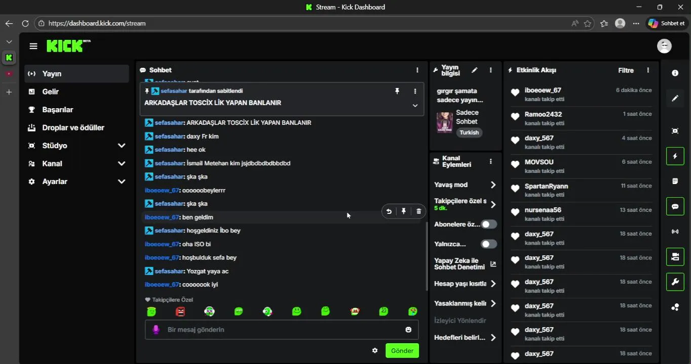691x364 pixels.
Task: Expand the pinned message chevron
Action: [x=415, y=106]
